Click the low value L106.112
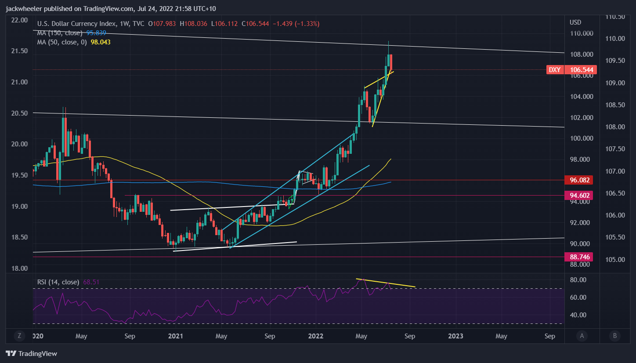 pyautogui.click(x=224, y=24)
